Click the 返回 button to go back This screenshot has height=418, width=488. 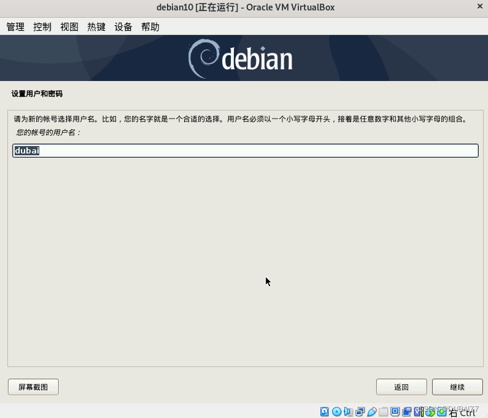pos(401,387)
